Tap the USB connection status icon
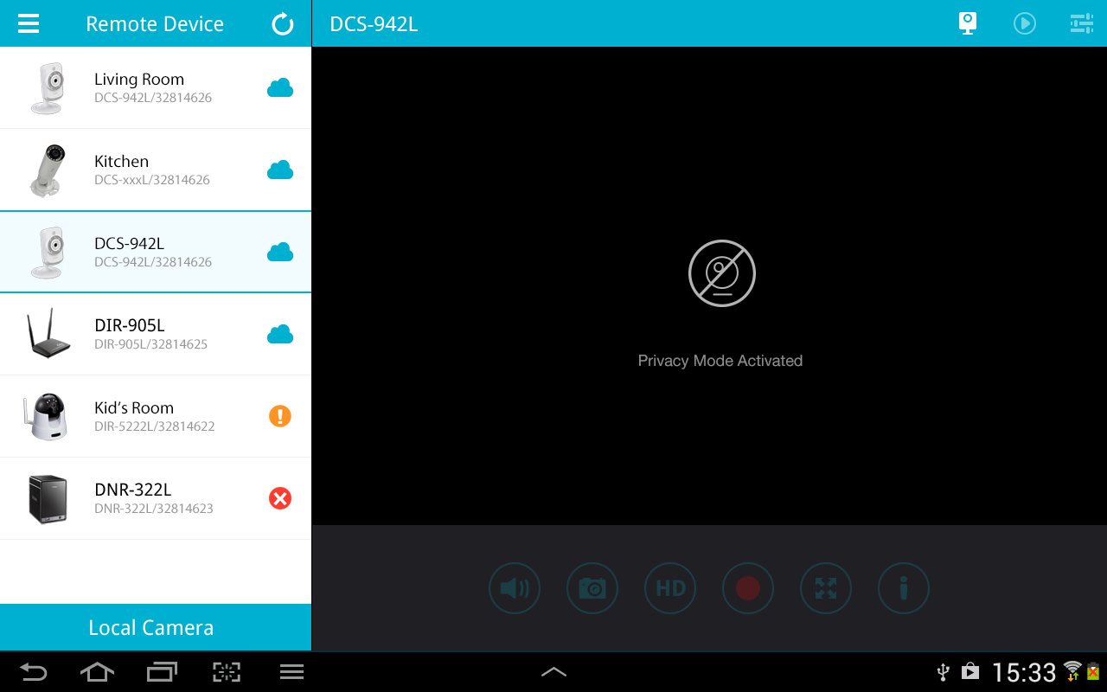Screen dimensions: 1107x692 (x=944, y=672)
